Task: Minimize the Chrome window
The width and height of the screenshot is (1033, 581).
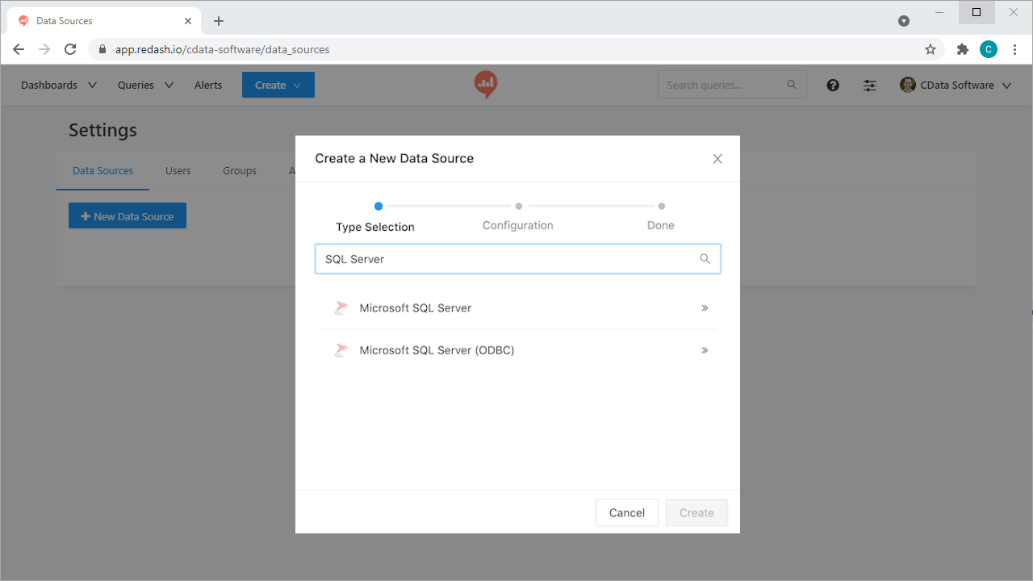Action: point(939,12)
